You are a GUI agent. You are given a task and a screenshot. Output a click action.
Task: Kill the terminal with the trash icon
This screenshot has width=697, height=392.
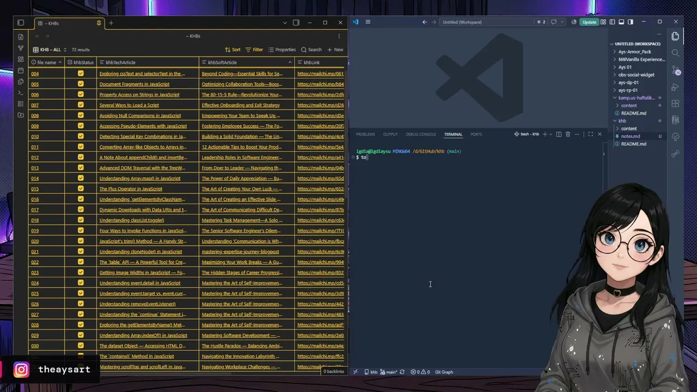[x=568, y=134]
